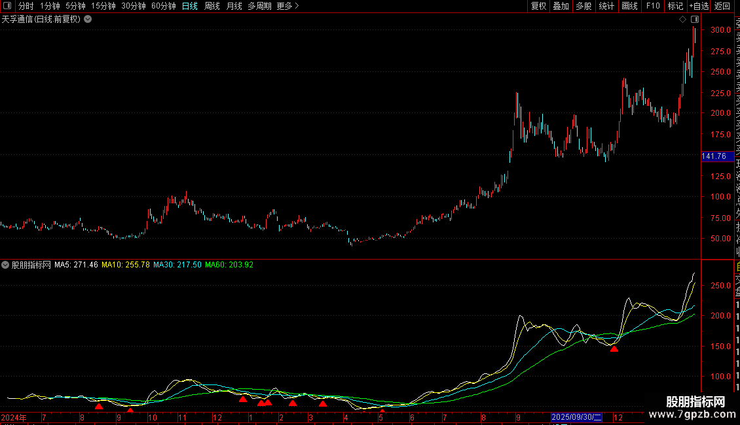Switch to 分时 intraday view

(26, 6)
